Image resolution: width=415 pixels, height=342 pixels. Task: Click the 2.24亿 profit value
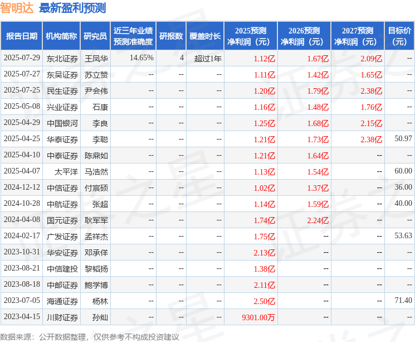[x=318, y=220]
